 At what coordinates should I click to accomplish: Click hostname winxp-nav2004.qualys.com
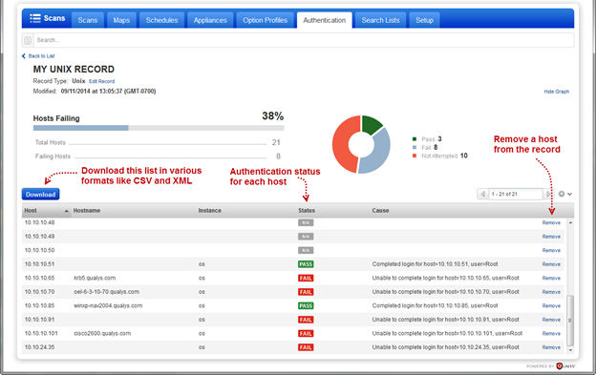click(x=108, y=305)
